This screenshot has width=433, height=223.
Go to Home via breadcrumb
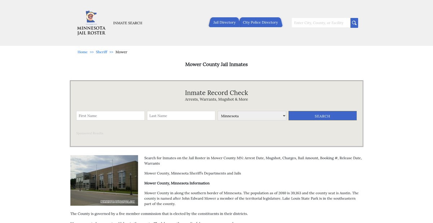tap(83, 52)
